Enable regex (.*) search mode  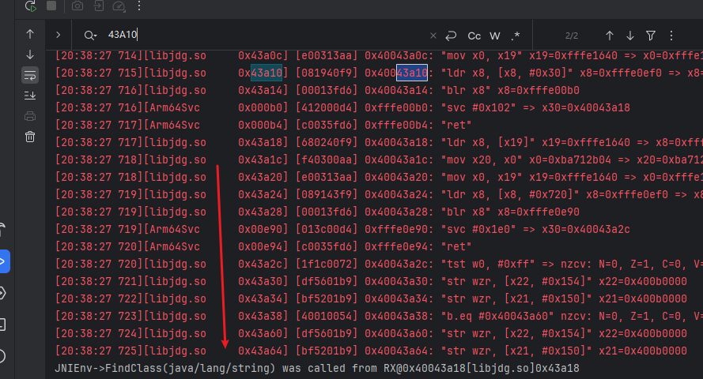tap(516, 36)
